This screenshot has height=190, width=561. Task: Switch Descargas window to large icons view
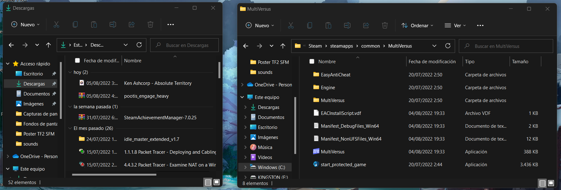[x=217, y=182]
